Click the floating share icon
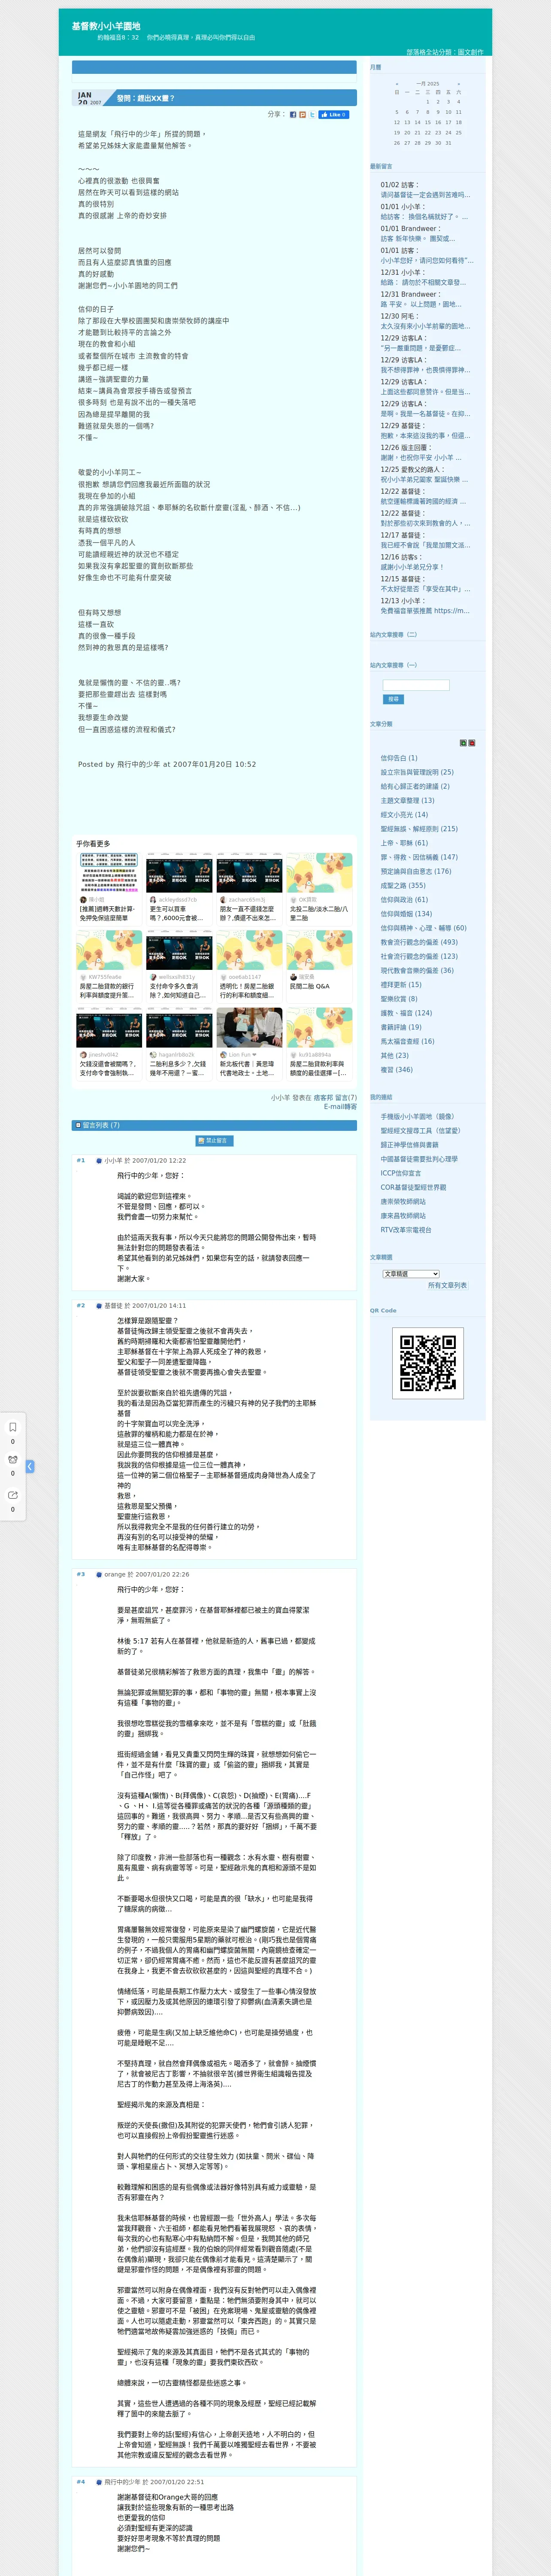This screenshot has width=551, height=2576. (13, 1495)
